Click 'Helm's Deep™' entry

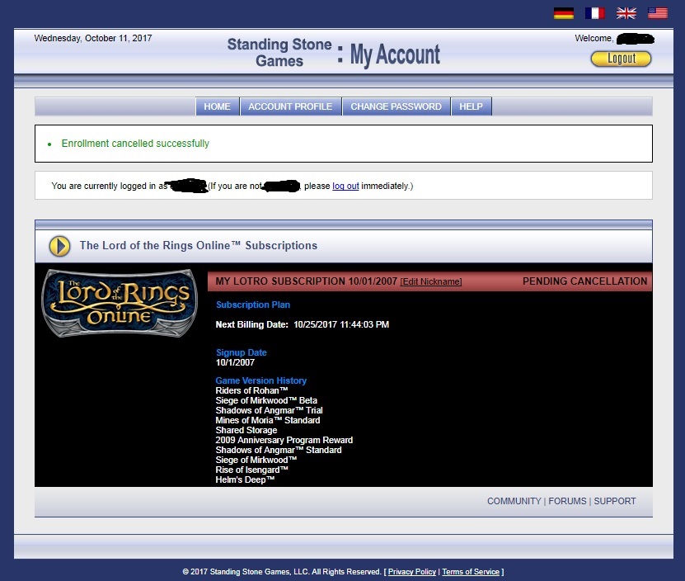point(245,480)
